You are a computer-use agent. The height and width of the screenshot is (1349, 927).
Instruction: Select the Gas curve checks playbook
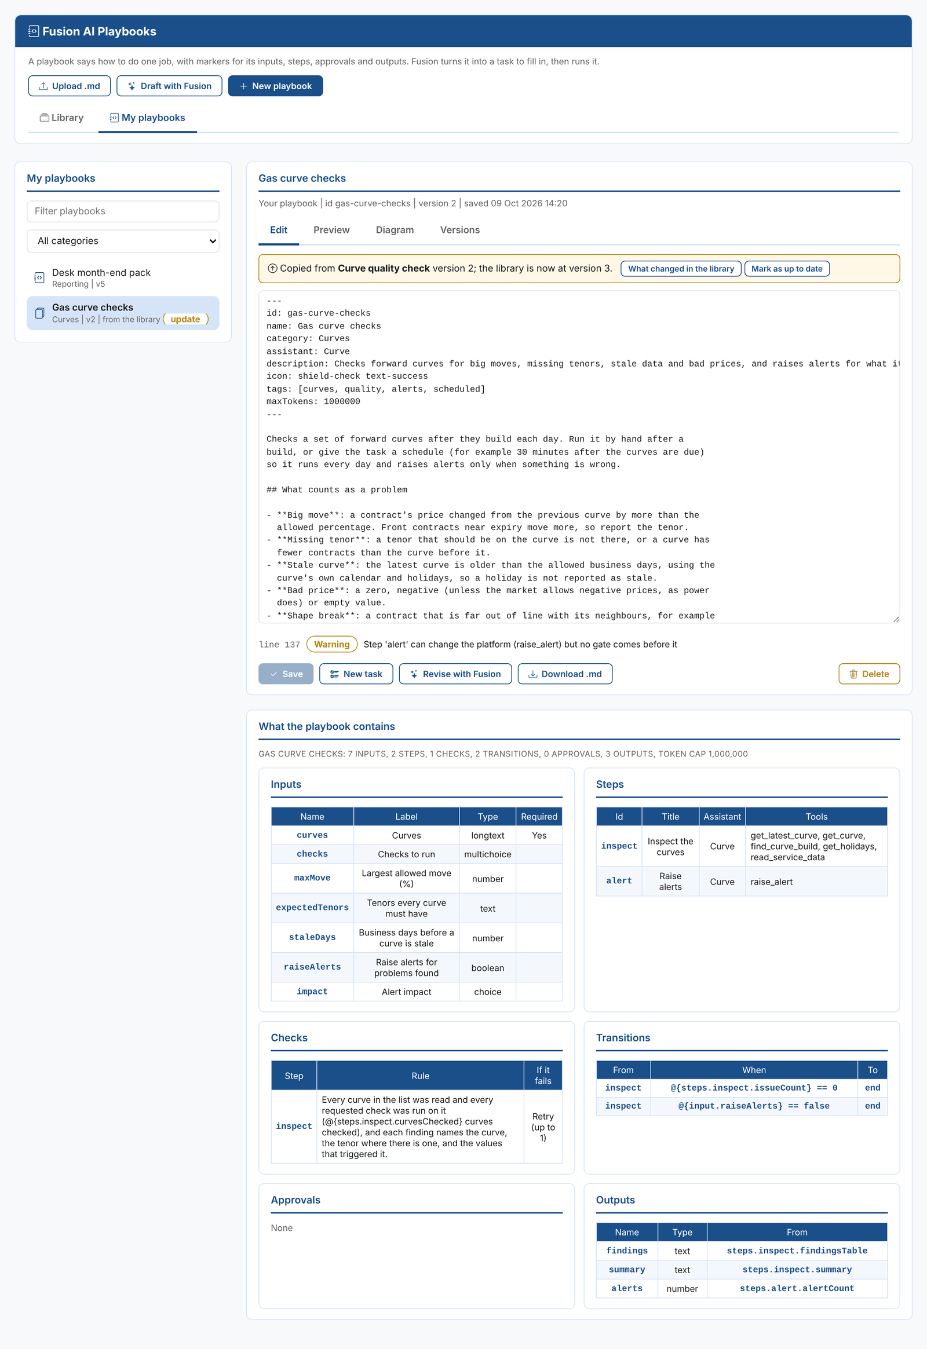click(123, 313)
